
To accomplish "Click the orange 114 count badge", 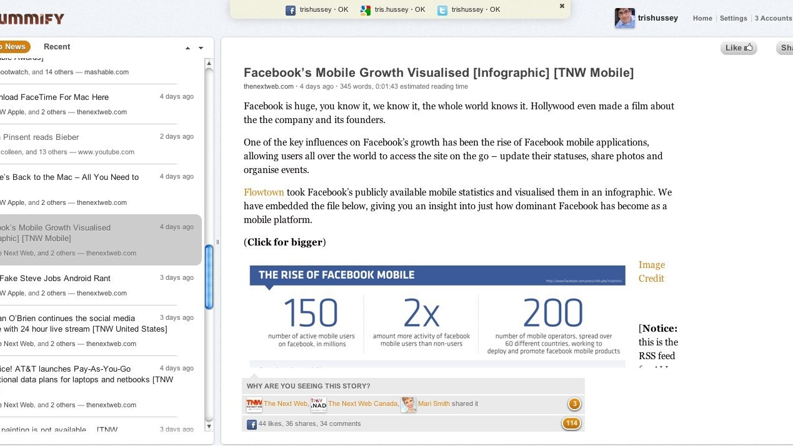I will (x=571, y=424).
